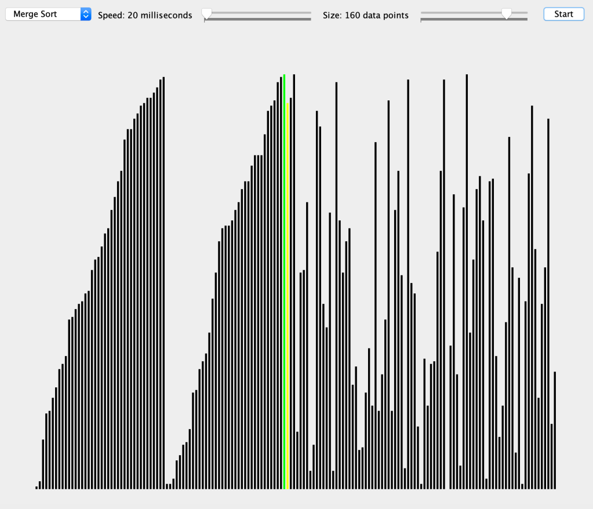593x509 pixels.
Task: Click the Size slider thumb
Action: (x=507, y=14)
